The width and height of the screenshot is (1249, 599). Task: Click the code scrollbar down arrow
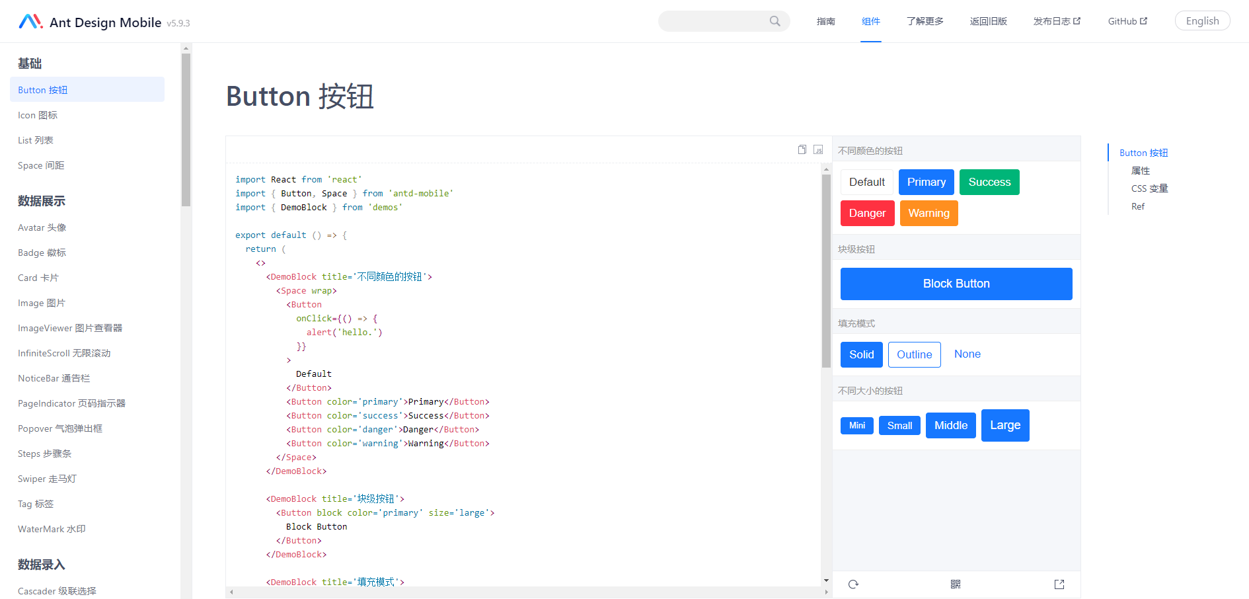(826, 580)
